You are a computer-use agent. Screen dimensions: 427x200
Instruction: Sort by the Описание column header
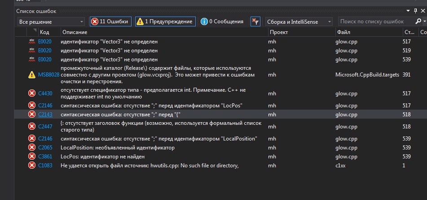click(x=164, y=32)
